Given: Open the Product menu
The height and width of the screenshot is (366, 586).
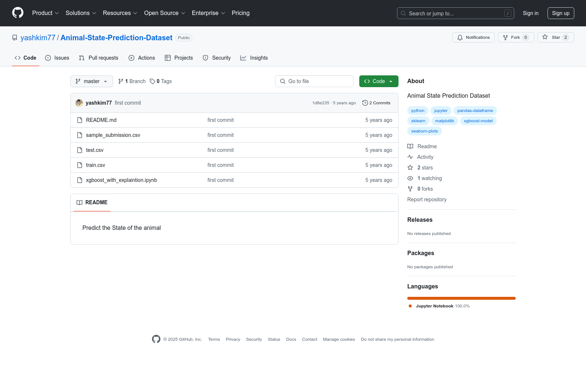Looking at the screenshot, I should [45, 13].
